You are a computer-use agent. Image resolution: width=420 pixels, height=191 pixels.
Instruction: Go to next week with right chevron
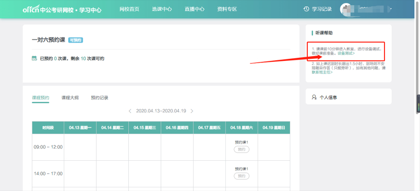(192, 111)
